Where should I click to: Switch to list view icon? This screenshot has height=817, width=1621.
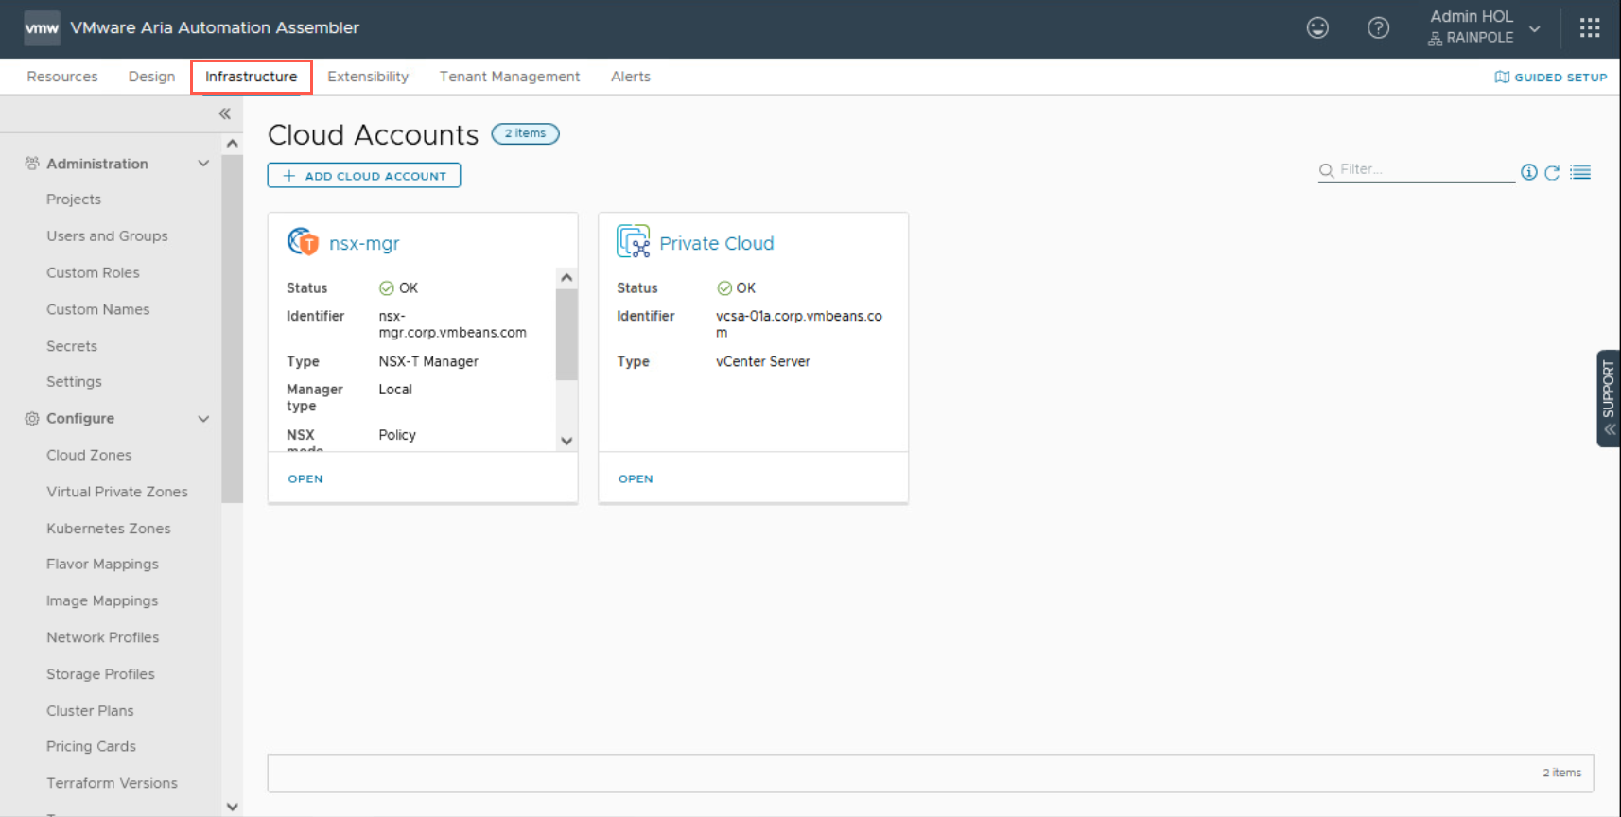1580,172
